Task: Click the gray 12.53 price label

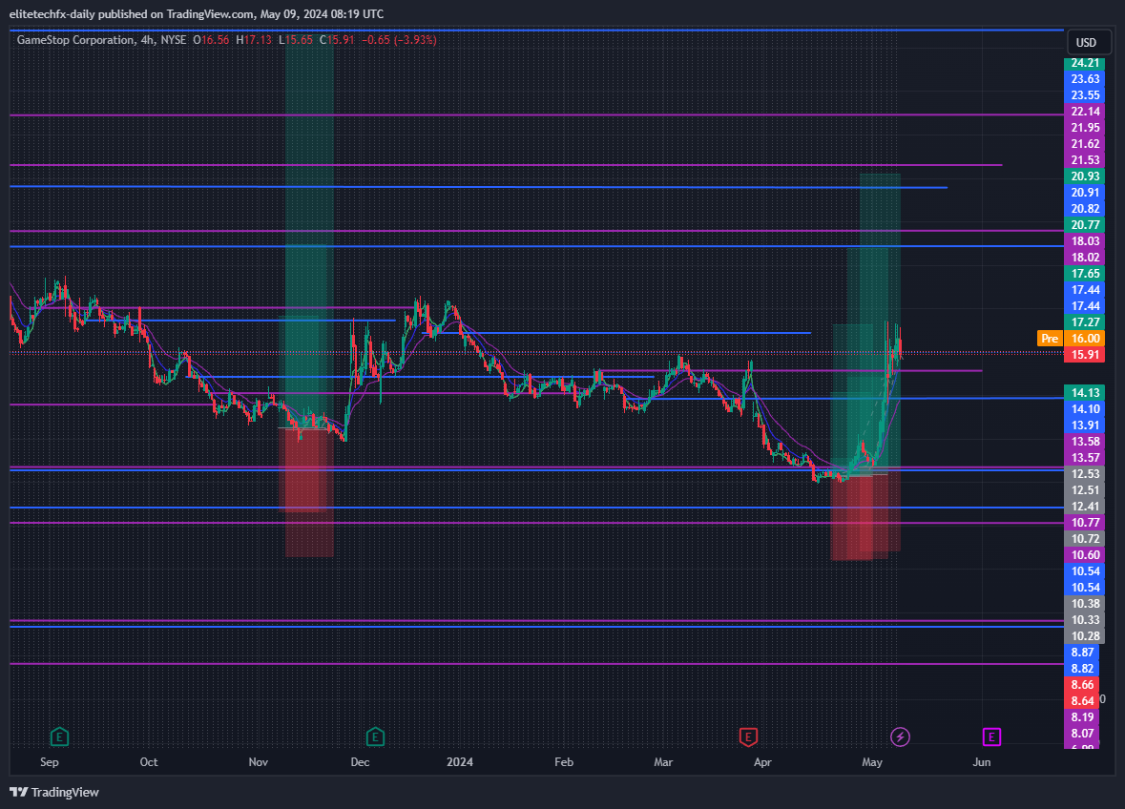Action: coord(1085,473)
